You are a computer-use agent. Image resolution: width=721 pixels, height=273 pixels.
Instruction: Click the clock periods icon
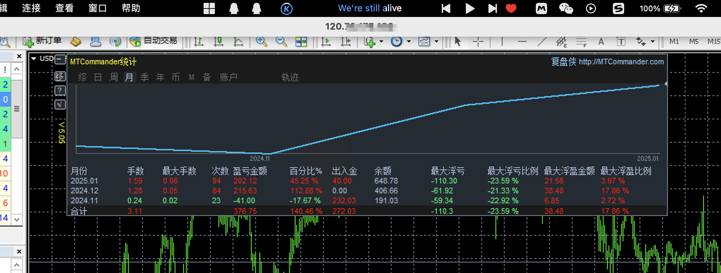point(397,42)
